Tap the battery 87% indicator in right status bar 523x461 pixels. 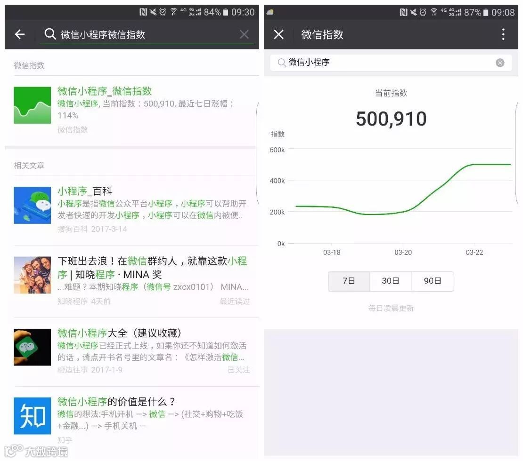point(476,12)
